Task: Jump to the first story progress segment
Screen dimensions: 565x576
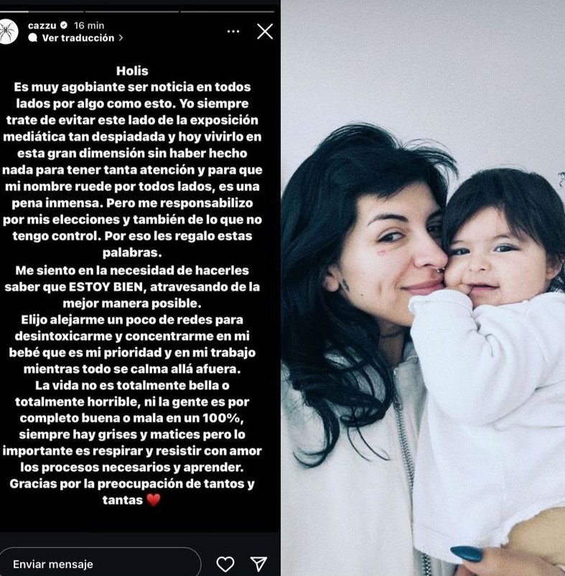Action: click(40, 11)
